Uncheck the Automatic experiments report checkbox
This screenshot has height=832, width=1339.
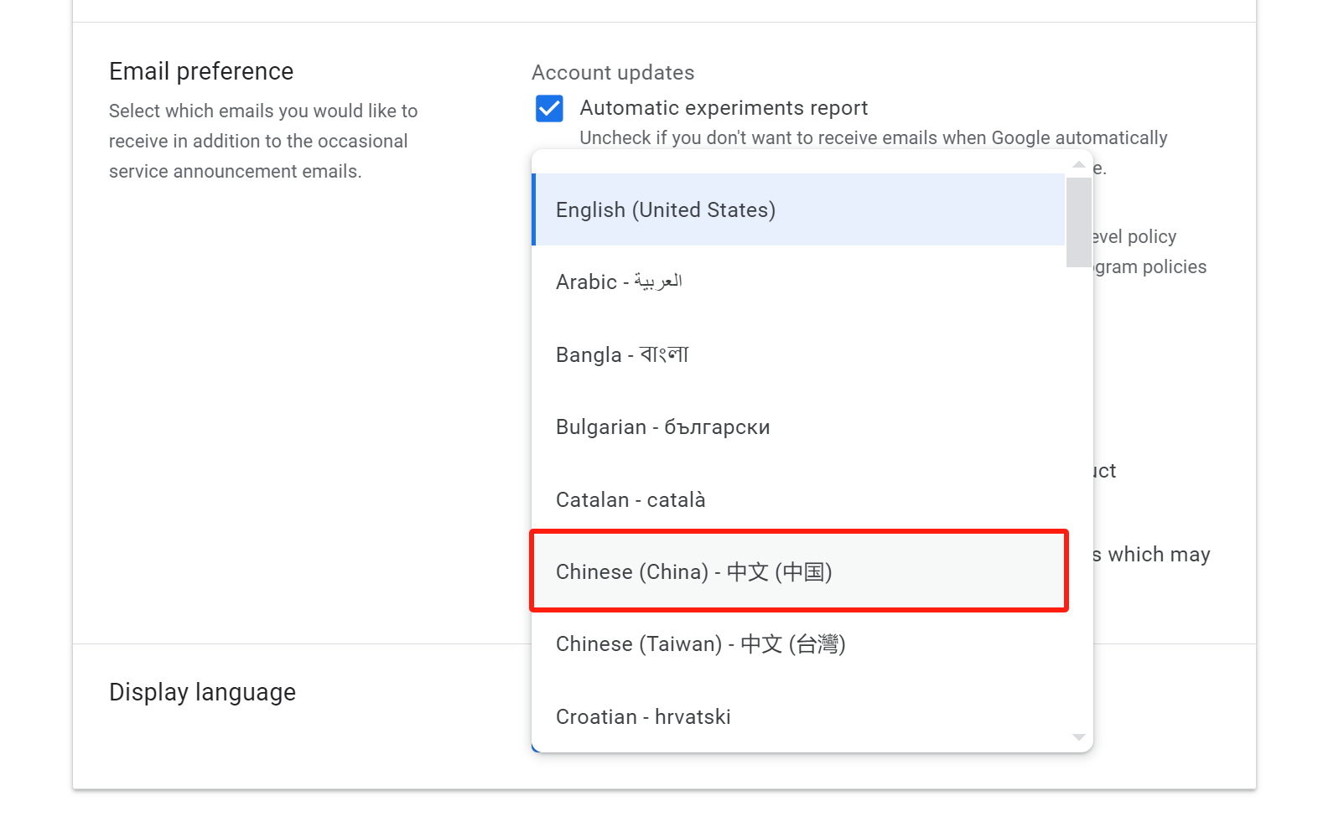point(549,108)
